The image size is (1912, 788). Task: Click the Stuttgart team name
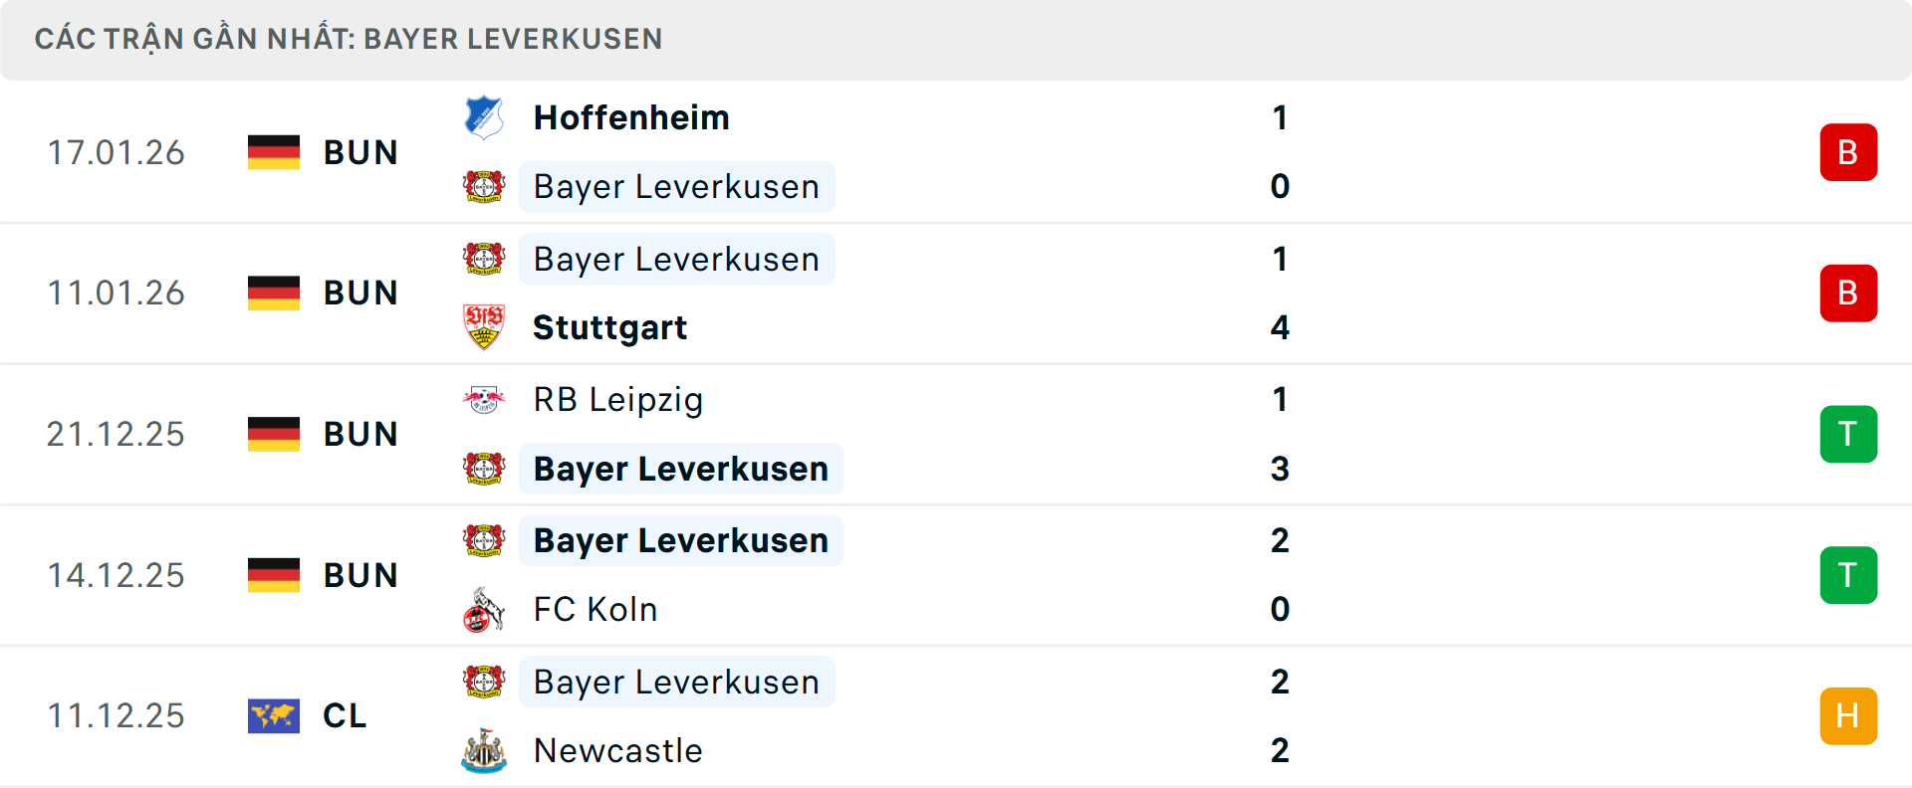click(x=609, y=327)
